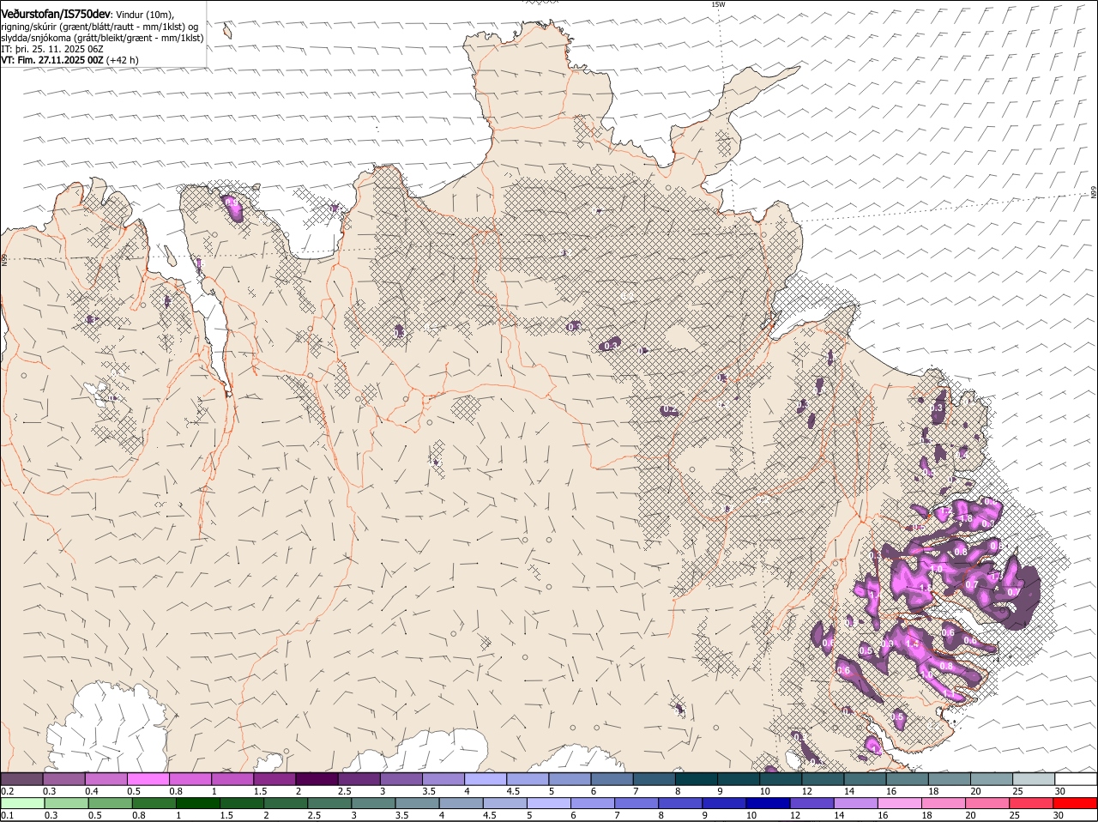The width and height of the screenshot is (1098, 822).
Task: Click the rain legend swatch between 7 and 8
Action: pyautogui.click(x=636, y=803)
